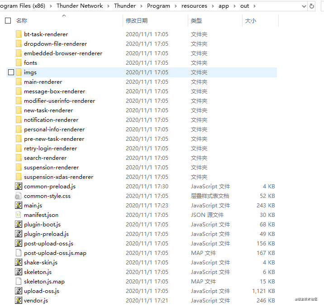
Task: Click the 243 KB size value
Action: click(266, 205)
